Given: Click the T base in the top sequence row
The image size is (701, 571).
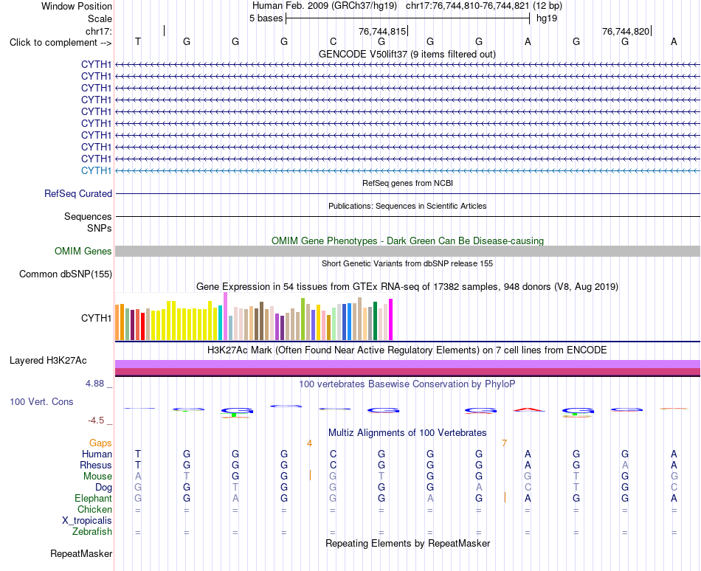Looking at the screenshot, I should (138, 41).
